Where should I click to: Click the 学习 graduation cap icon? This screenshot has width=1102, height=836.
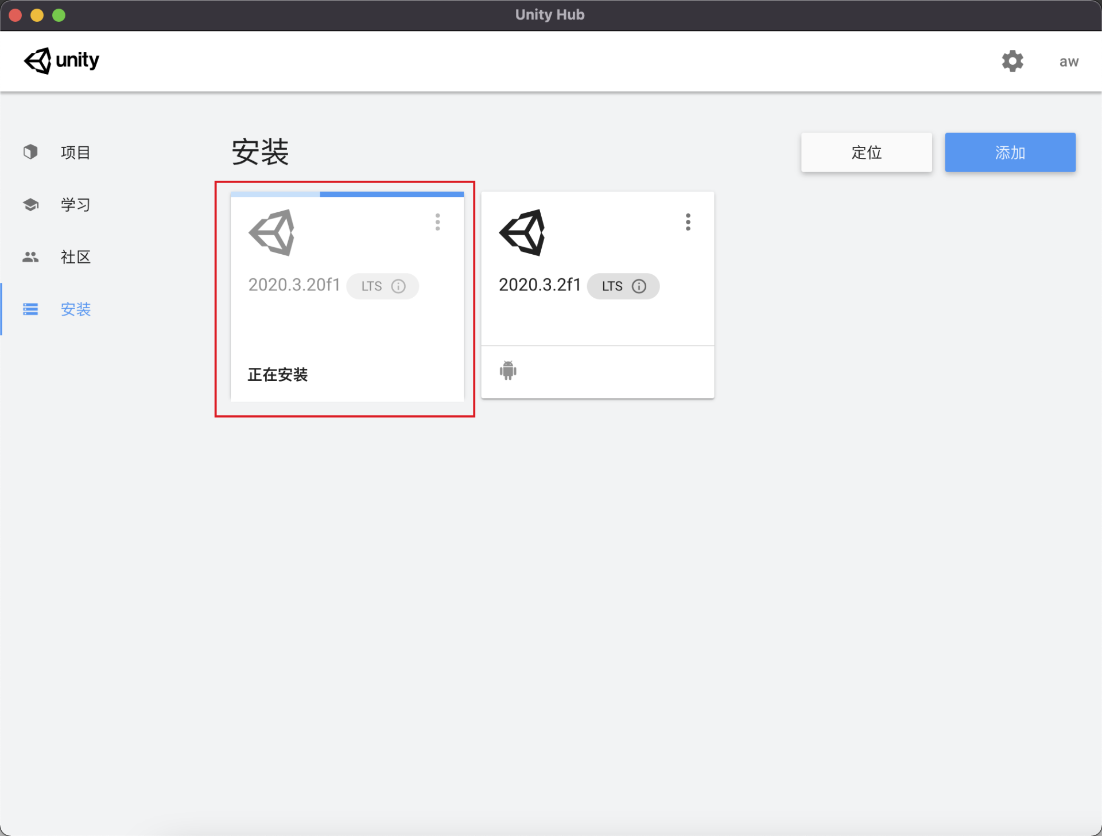tap(30, 204)
